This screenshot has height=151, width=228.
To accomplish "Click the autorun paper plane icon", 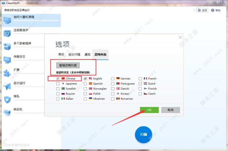I will 7,86.
